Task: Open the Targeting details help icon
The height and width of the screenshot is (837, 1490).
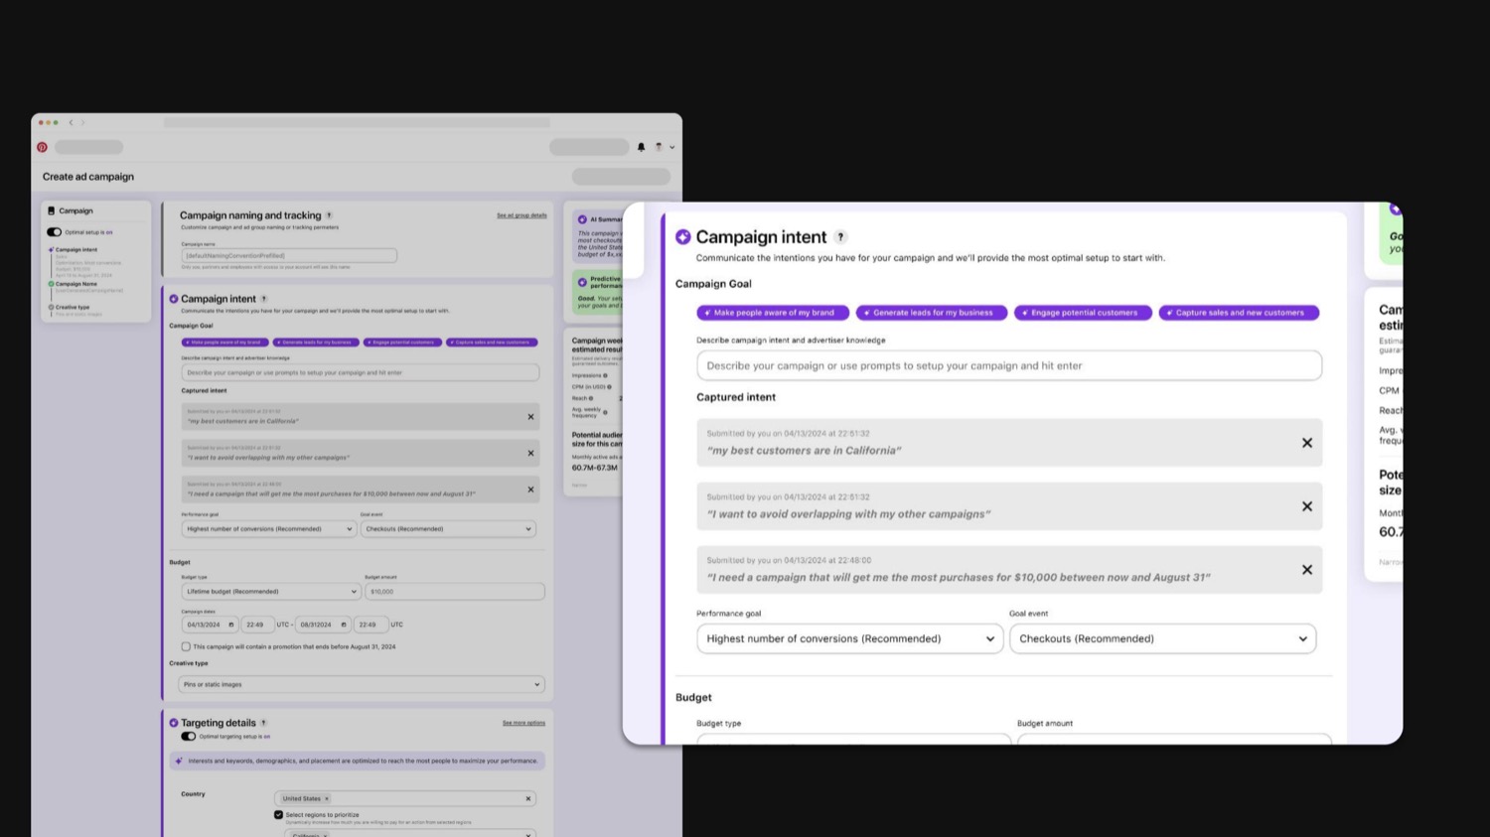Action: (263, 723)
